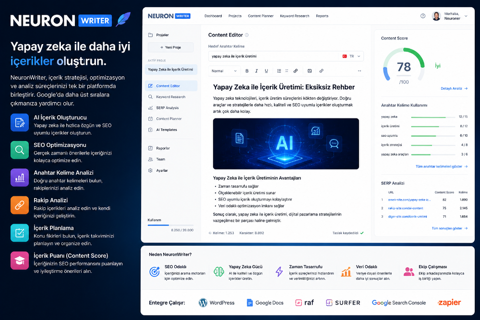This screenshot has width=480, height=320.
Task: Click the İçerik Puanı pink graduation icon
Action: (20, 261)
